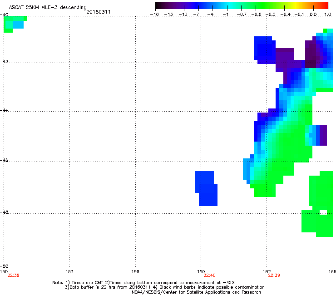Viewport: 336px width, 295px height.
Task: Click the 162 longitude axis label
Action: 267,272
